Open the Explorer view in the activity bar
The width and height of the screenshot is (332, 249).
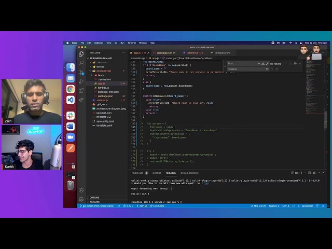[x=81, y=54]
